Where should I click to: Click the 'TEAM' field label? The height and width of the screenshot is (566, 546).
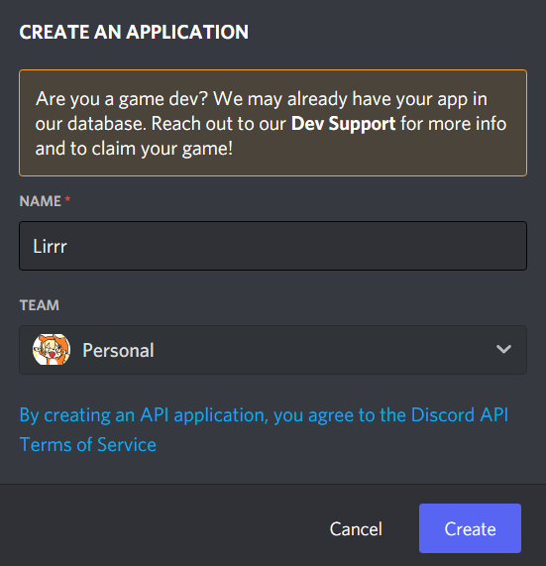[x=40, y=305]
